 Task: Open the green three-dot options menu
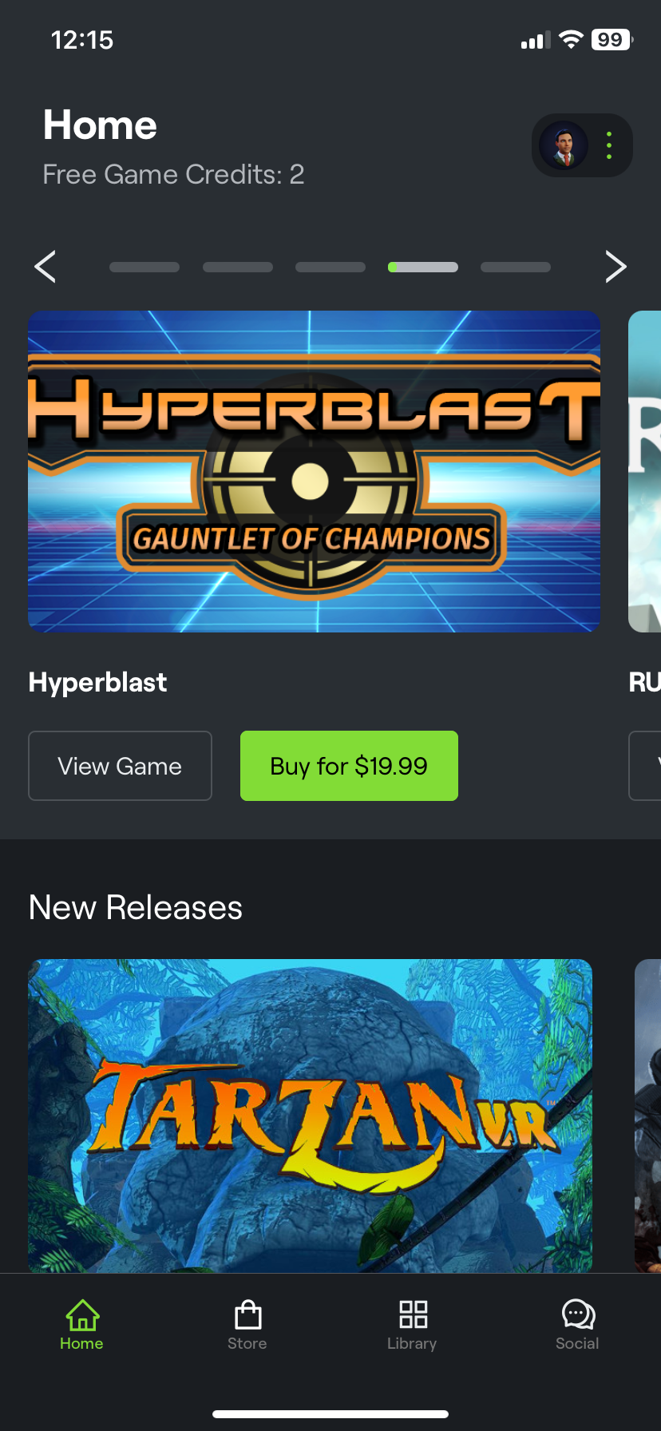[609, 145]
